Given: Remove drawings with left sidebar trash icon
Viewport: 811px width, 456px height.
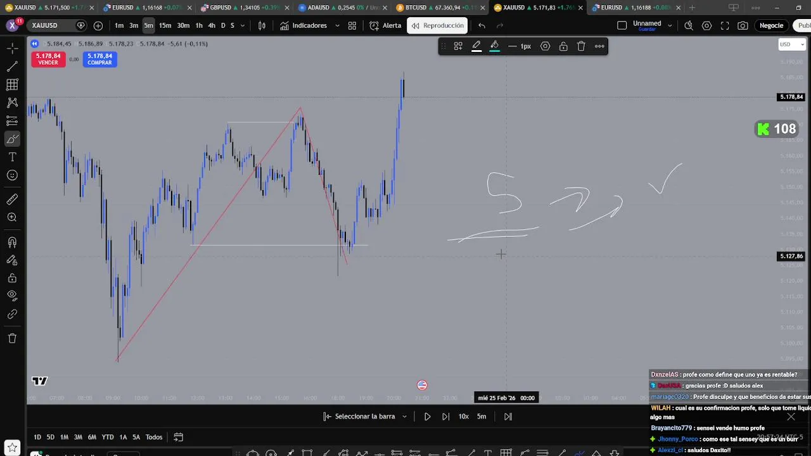Looking at the screenshot, I should coord(12,338).
